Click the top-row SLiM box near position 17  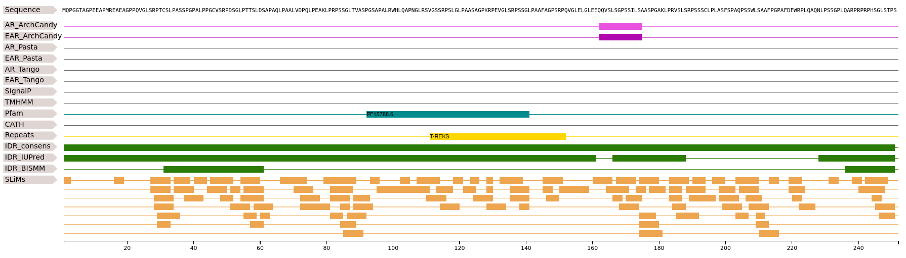point(119,181)
